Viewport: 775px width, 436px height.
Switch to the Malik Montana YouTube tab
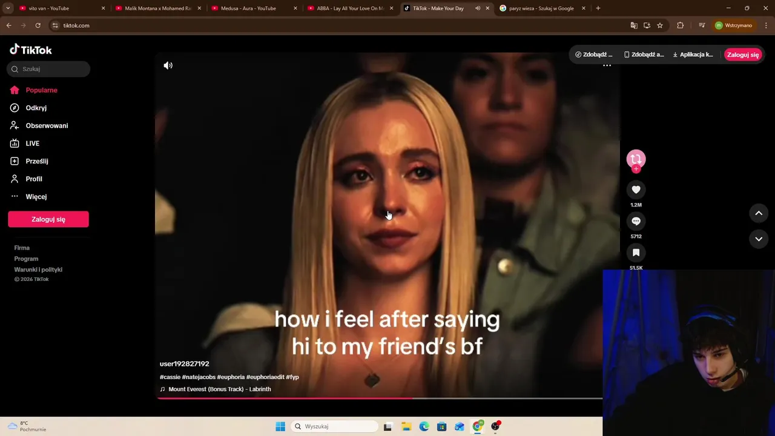point(157,8)
